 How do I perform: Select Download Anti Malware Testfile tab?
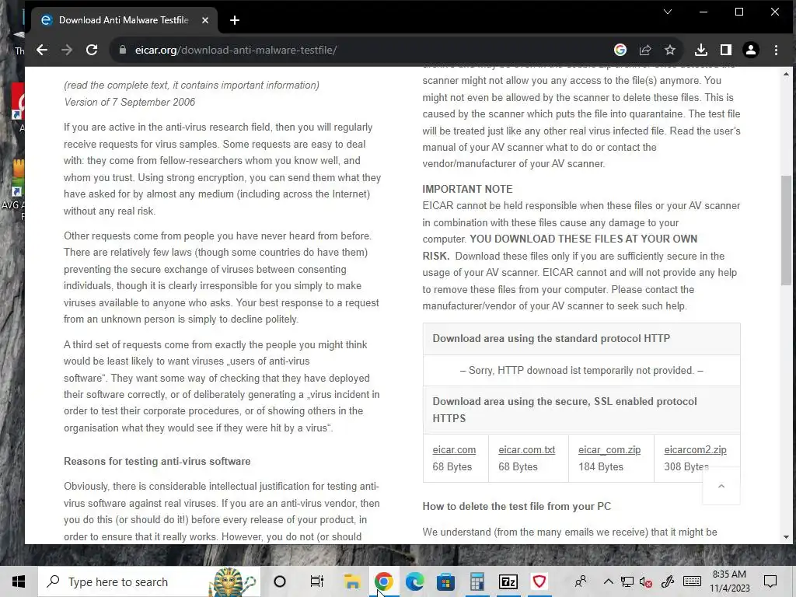(x=124, y=20)
